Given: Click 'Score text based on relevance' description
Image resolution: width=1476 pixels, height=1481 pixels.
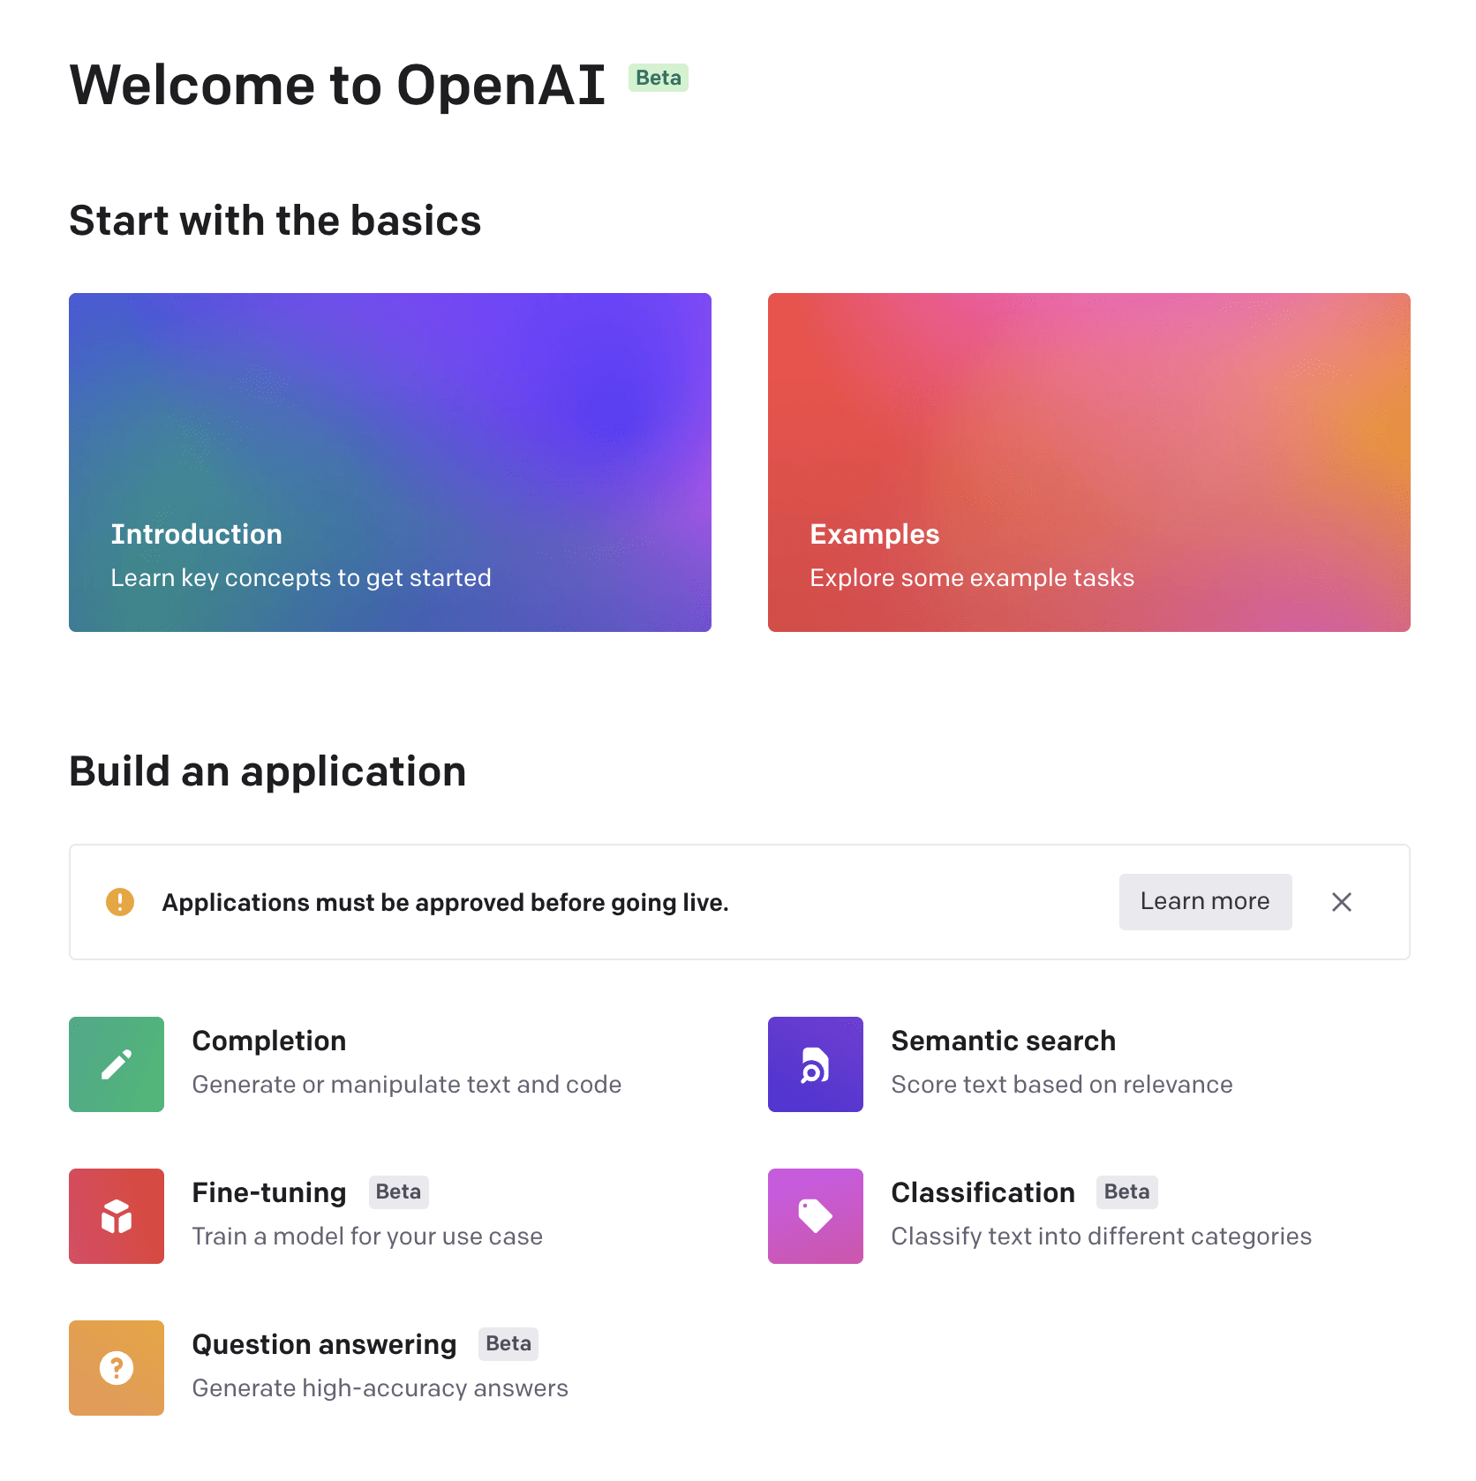Looking at the screenshot, I should click(1062, 1085).
